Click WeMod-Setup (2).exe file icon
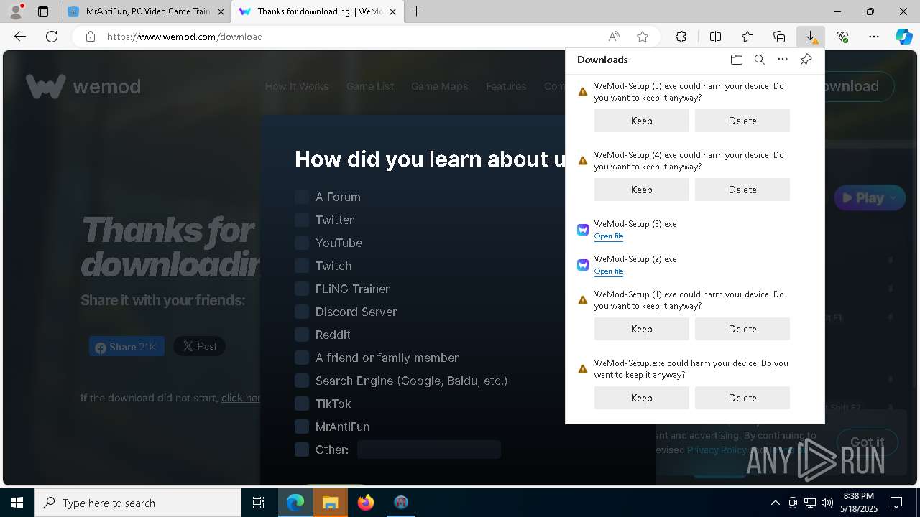 (x=583, y=265)
